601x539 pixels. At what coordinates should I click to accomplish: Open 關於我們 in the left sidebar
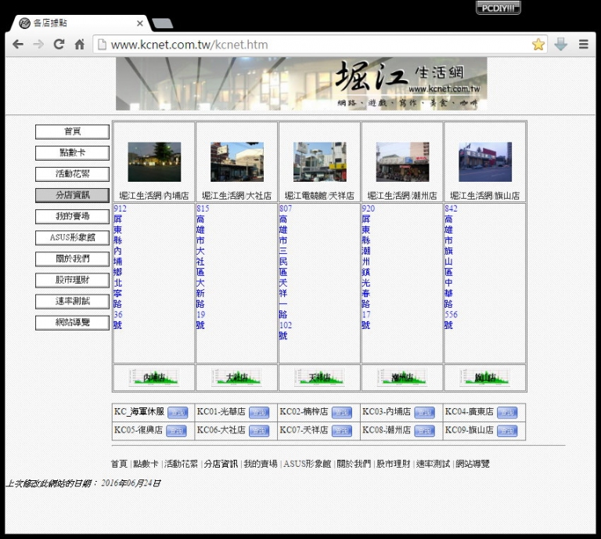click(73, 259)
